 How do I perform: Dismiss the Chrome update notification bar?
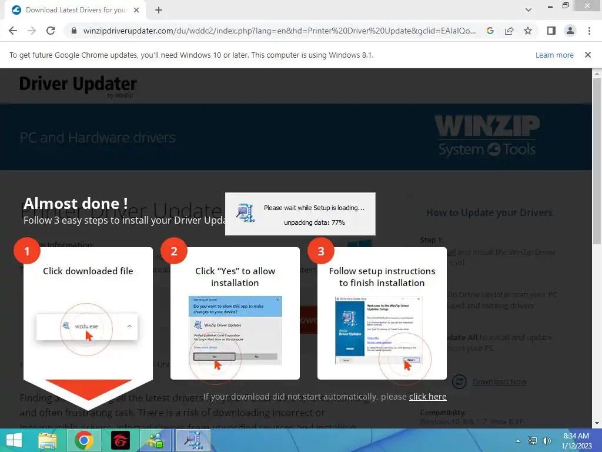tap(588, 55)
